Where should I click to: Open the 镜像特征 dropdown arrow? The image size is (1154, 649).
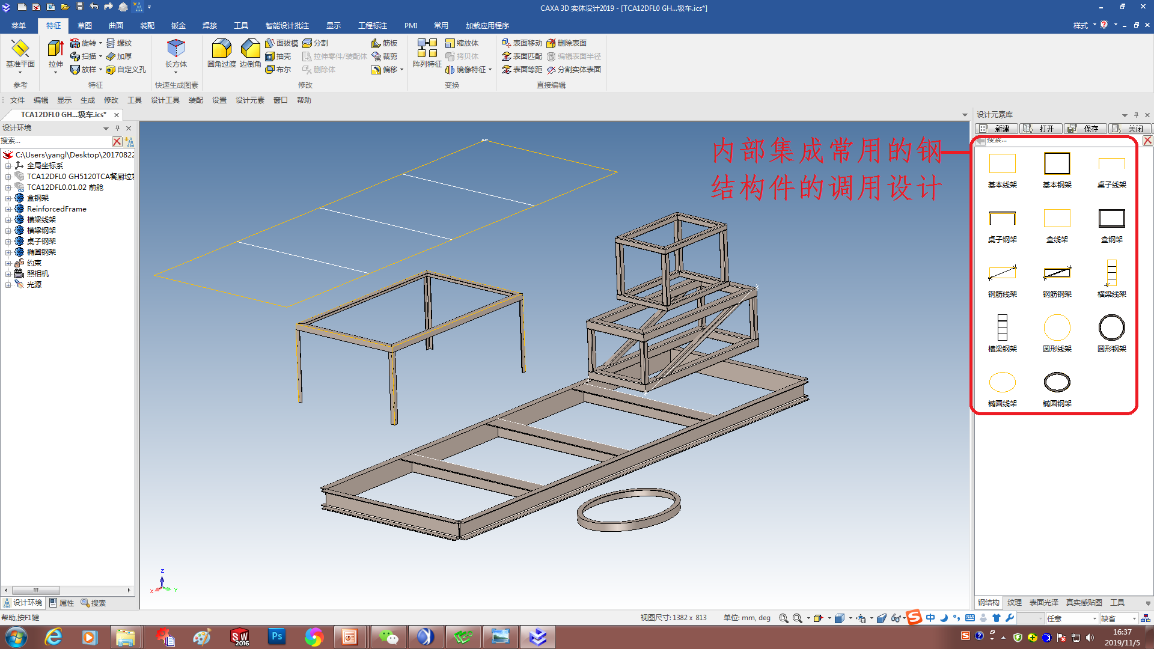490,70
